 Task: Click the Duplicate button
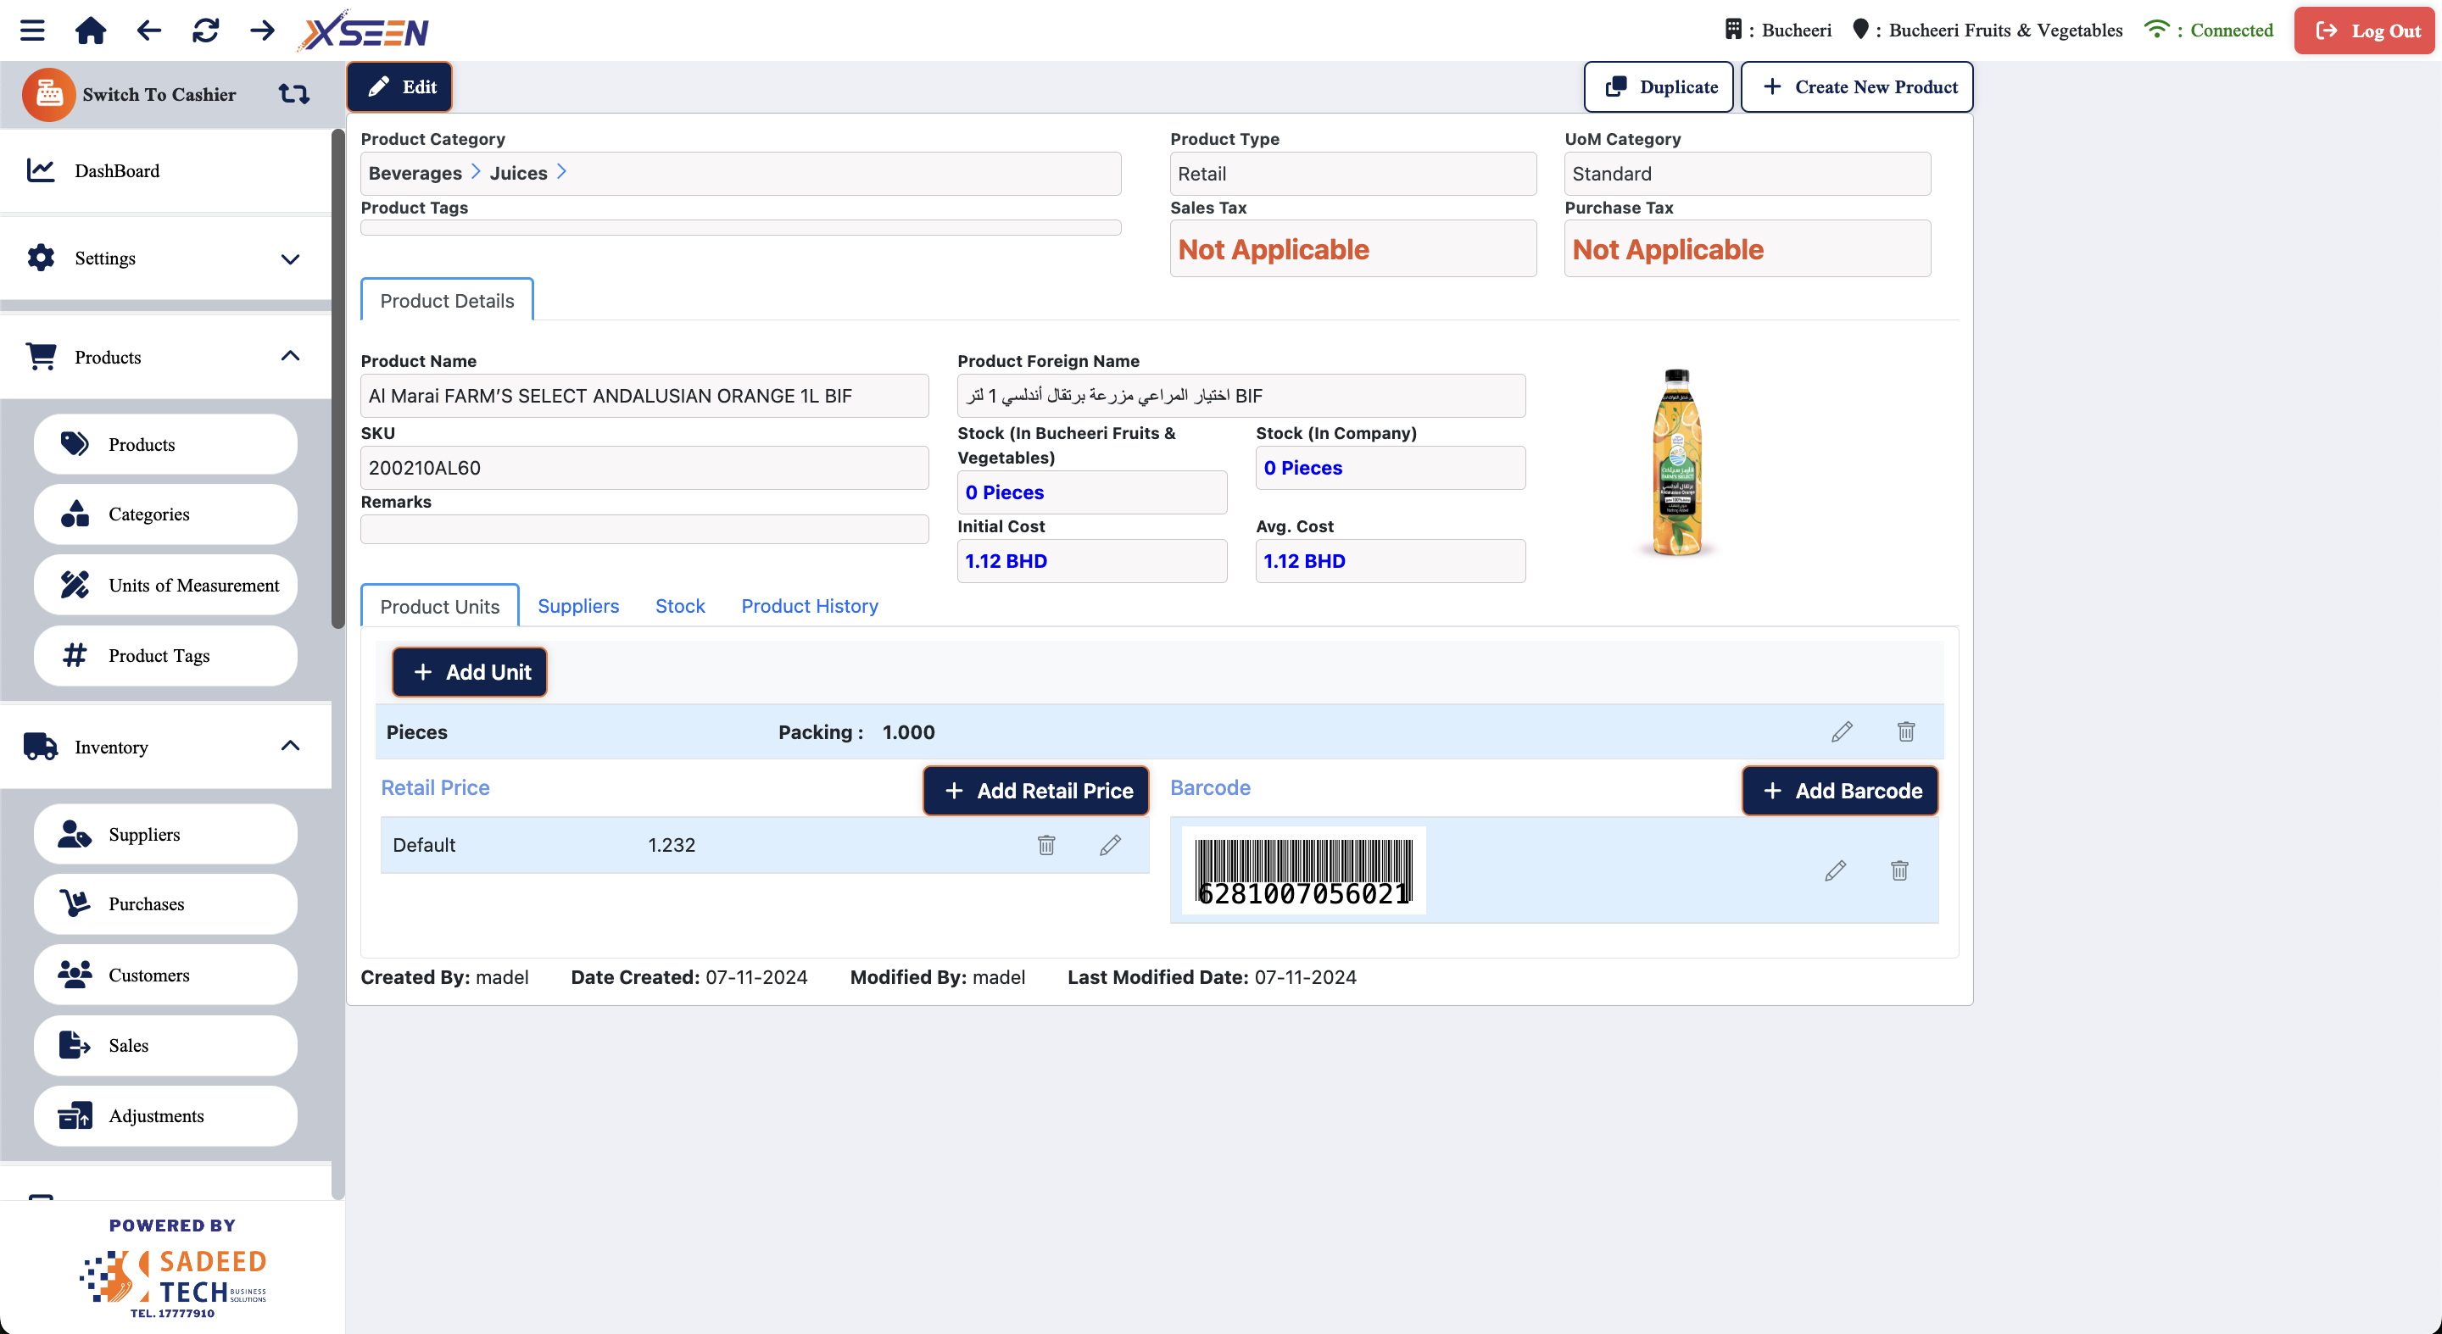[x=1659, y=86]
